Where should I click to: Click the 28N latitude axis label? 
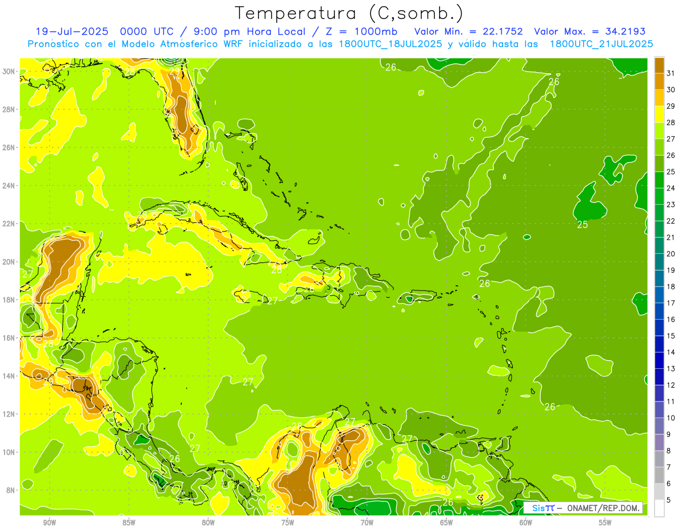(x=9, y=110)
